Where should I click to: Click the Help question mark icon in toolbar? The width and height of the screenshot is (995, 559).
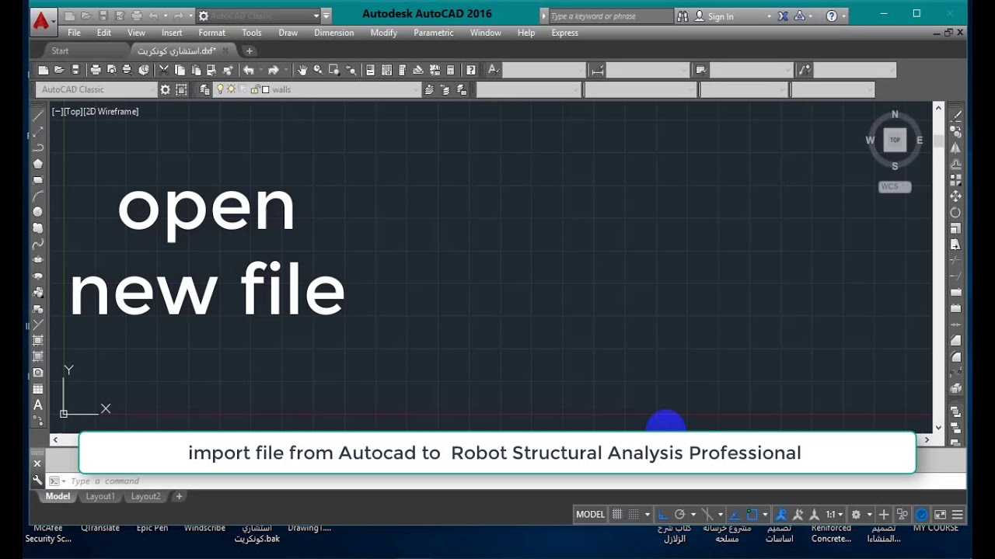471,70
